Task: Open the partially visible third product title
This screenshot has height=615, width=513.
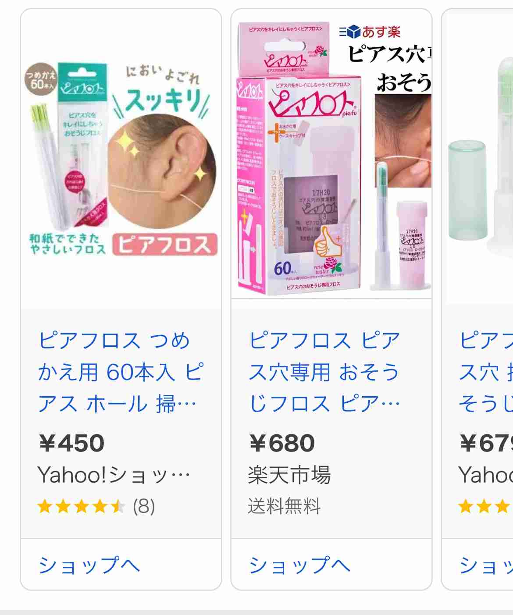Action: click(485, 372)
